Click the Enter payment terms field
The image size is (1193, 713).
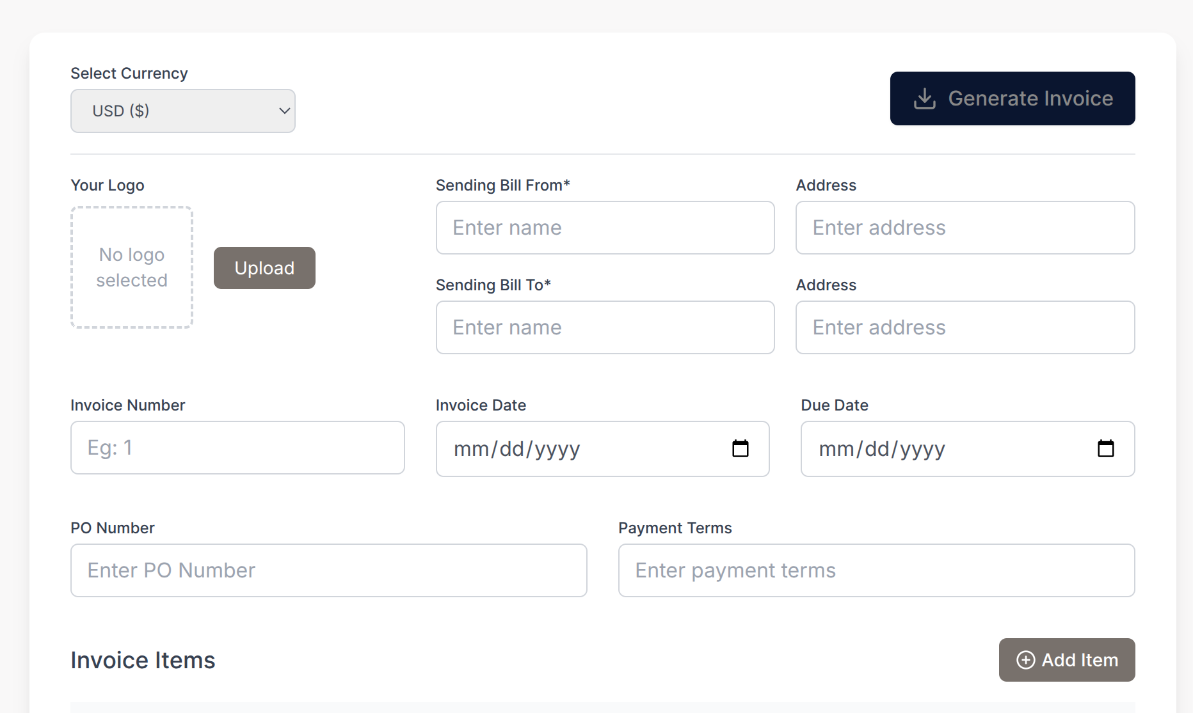(876, 570)
